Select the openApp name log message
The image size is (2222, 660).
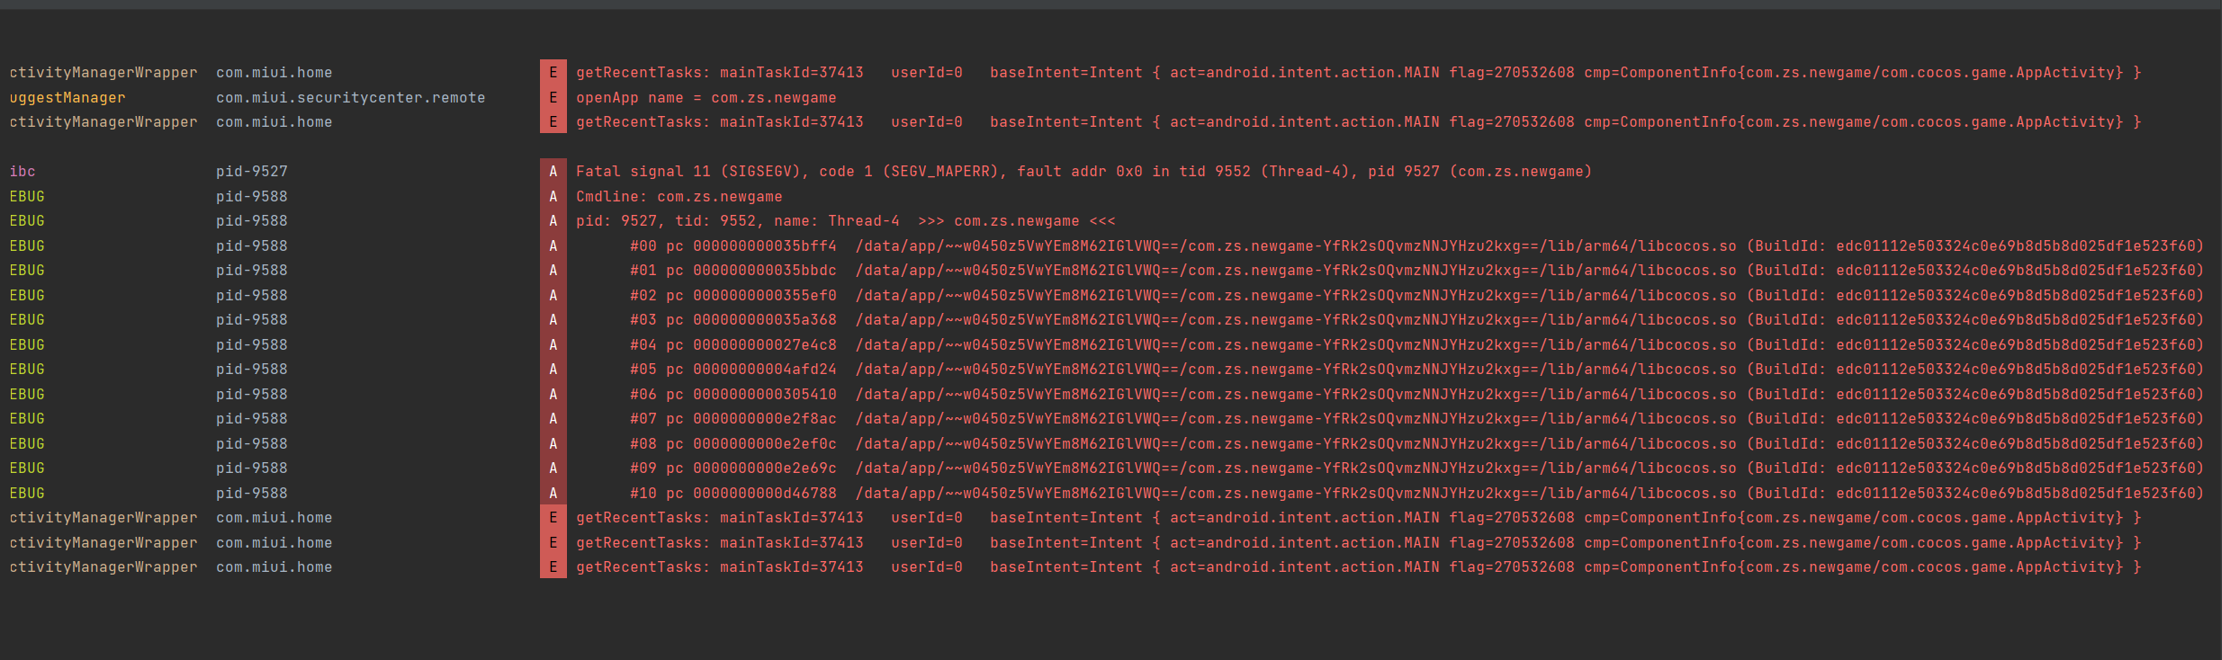click(x=706, y=98)
